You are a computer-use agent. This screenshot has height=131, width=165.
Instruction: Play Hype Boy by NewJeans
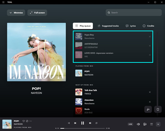pyautogui.click(x=113, y=36)
